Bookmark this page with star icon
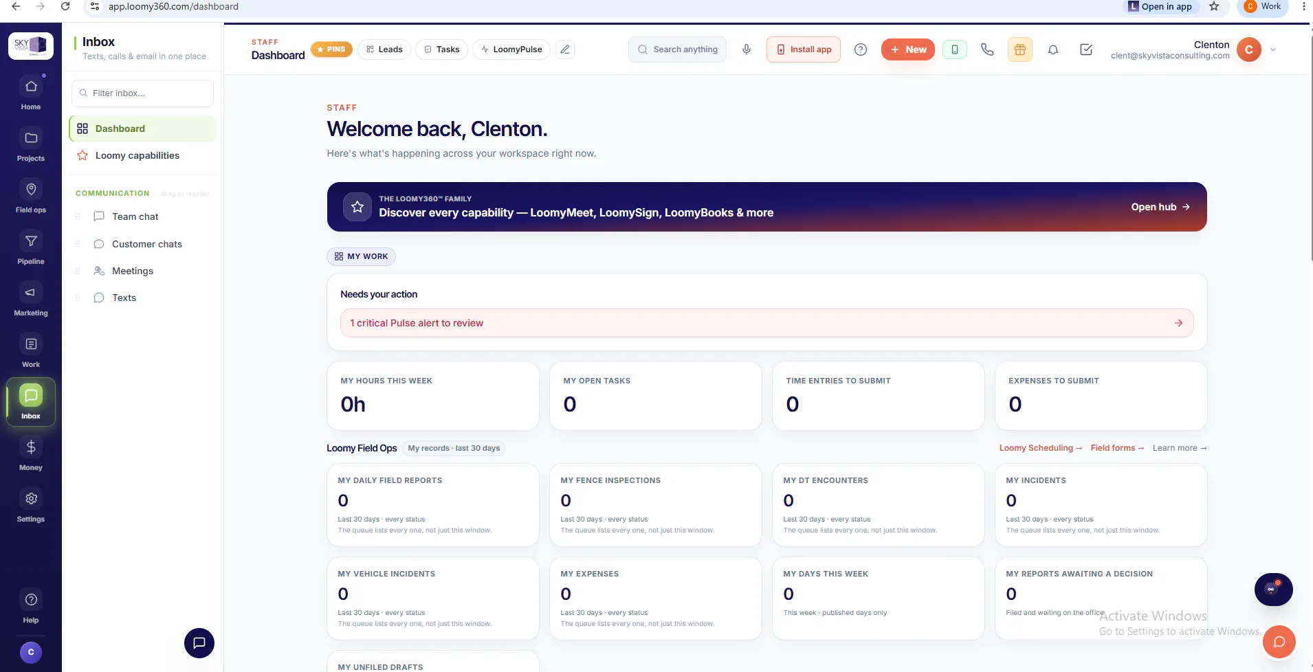 1214,6
